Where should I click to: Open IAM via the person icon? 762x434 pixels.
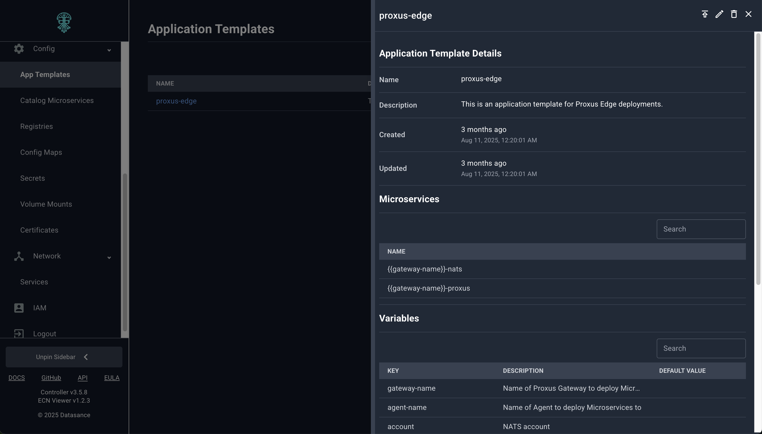(x=18, y=308)
